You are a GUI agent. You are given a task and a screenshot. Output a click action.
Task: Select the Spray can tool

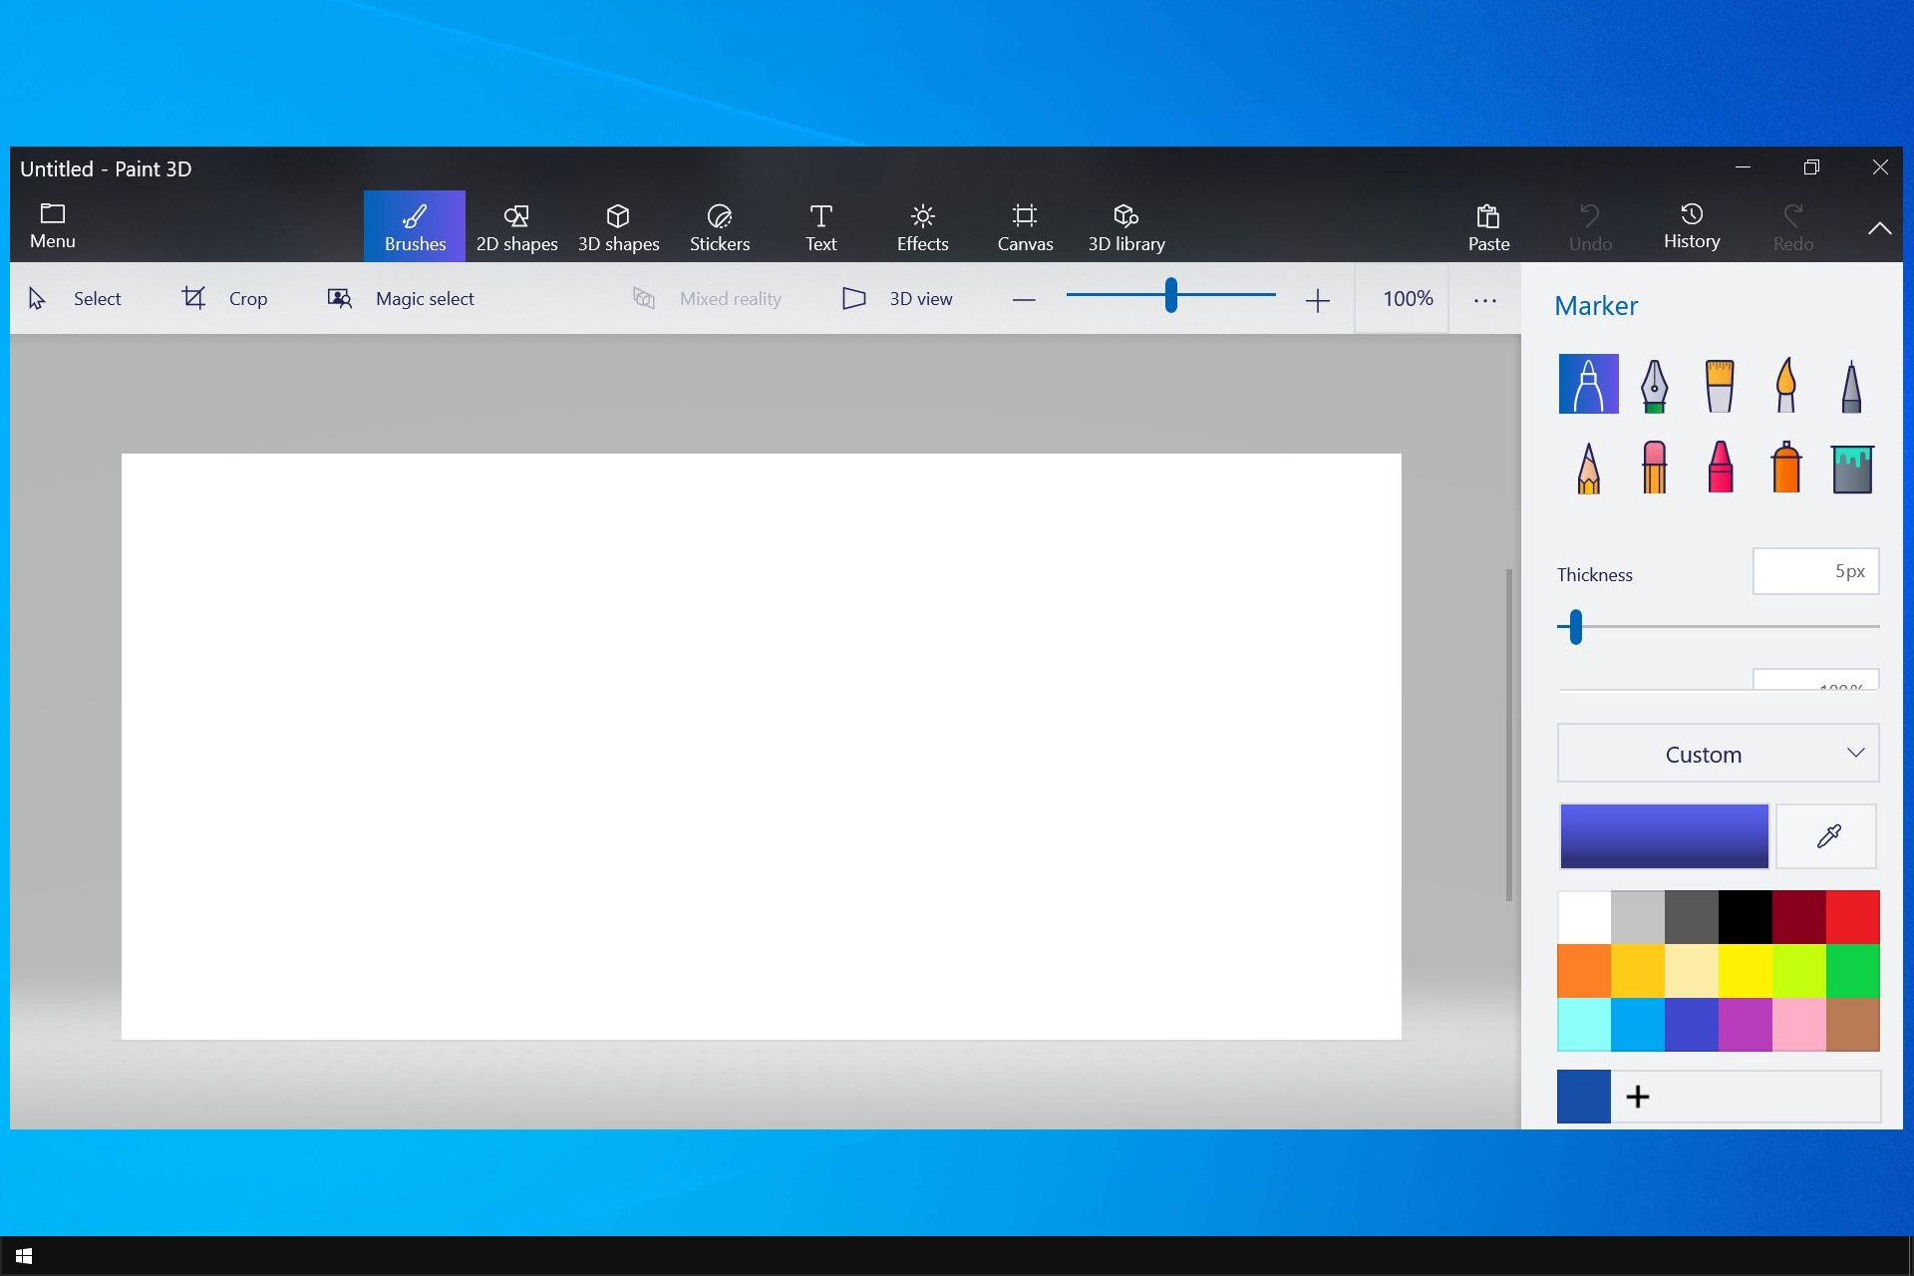pyautogui.click(x=1785, y=468)
